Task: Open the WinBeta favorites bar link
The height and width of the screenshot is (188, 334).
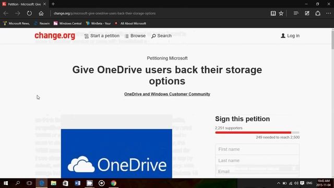Action: [x=98, y=23]
